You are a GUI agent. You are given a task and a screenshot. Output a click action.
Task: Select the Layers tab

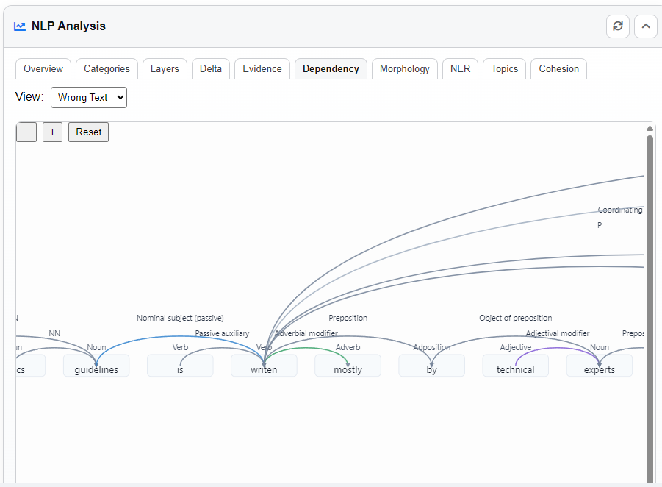coord(165,68)
